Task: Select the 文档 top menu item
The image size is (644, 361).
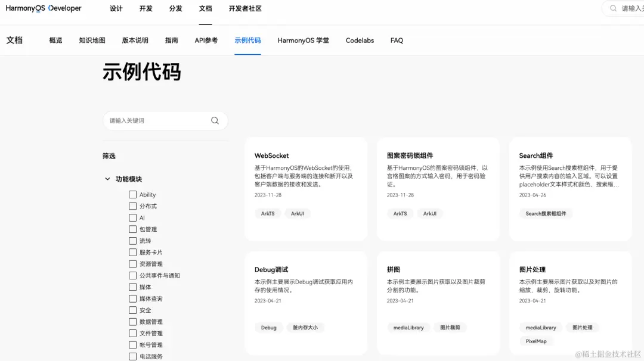Action: [x=205, y=8]
